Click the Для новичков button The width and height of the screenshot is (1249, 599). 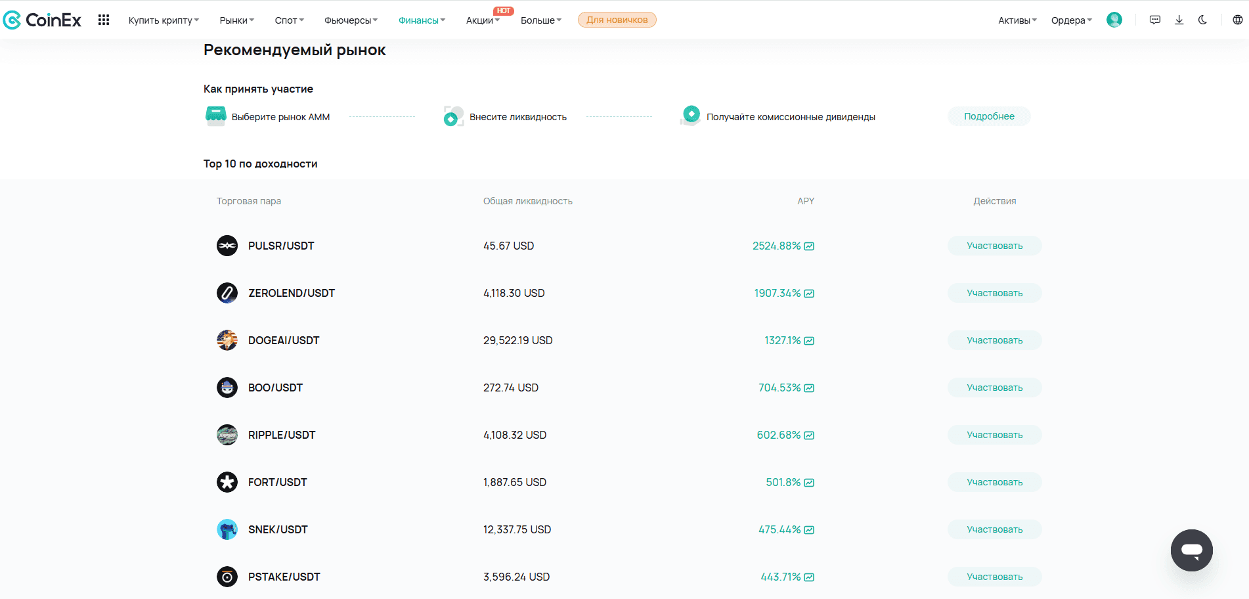617,20
